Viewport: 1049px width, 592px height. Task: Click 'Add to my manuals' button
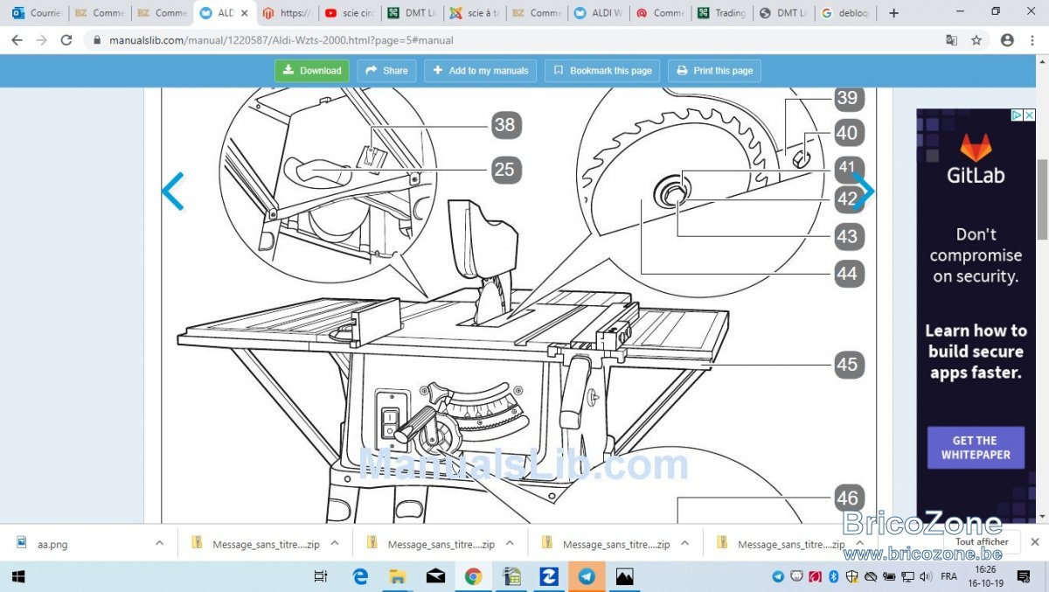tap(480, 71)
